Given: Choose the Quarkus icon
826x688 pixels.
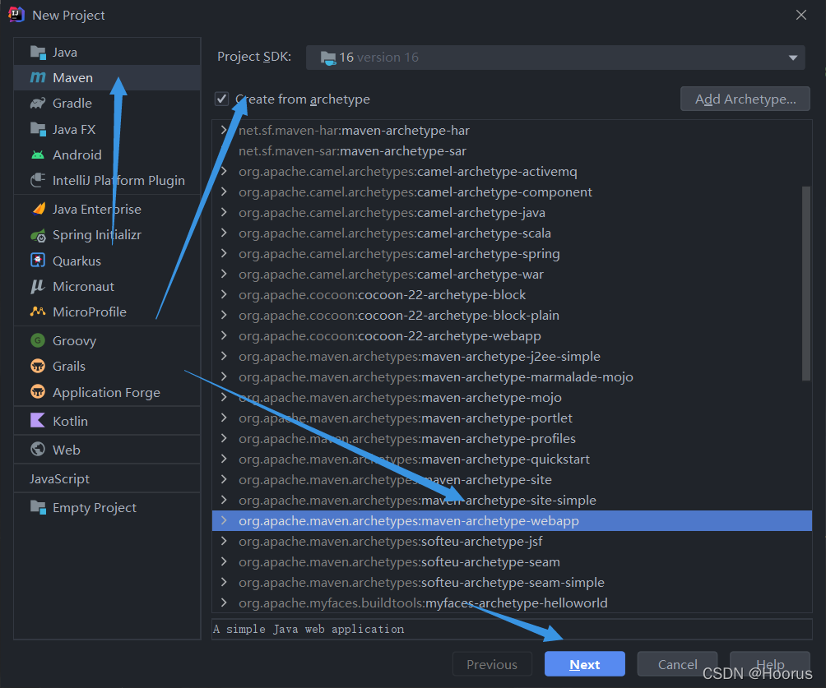Looking at the screenshot, I should [38, 261].
